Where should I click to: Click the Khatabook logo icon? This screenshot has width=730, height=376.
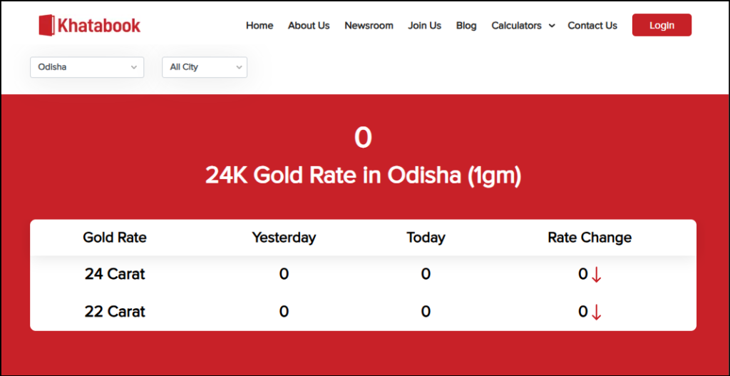click(x=47, y=26)
